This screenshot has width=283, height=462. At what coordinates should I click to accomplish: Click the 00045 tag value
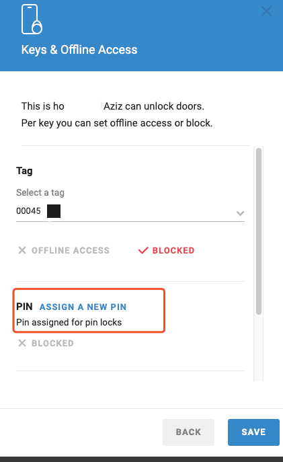(x=28, y=211)
